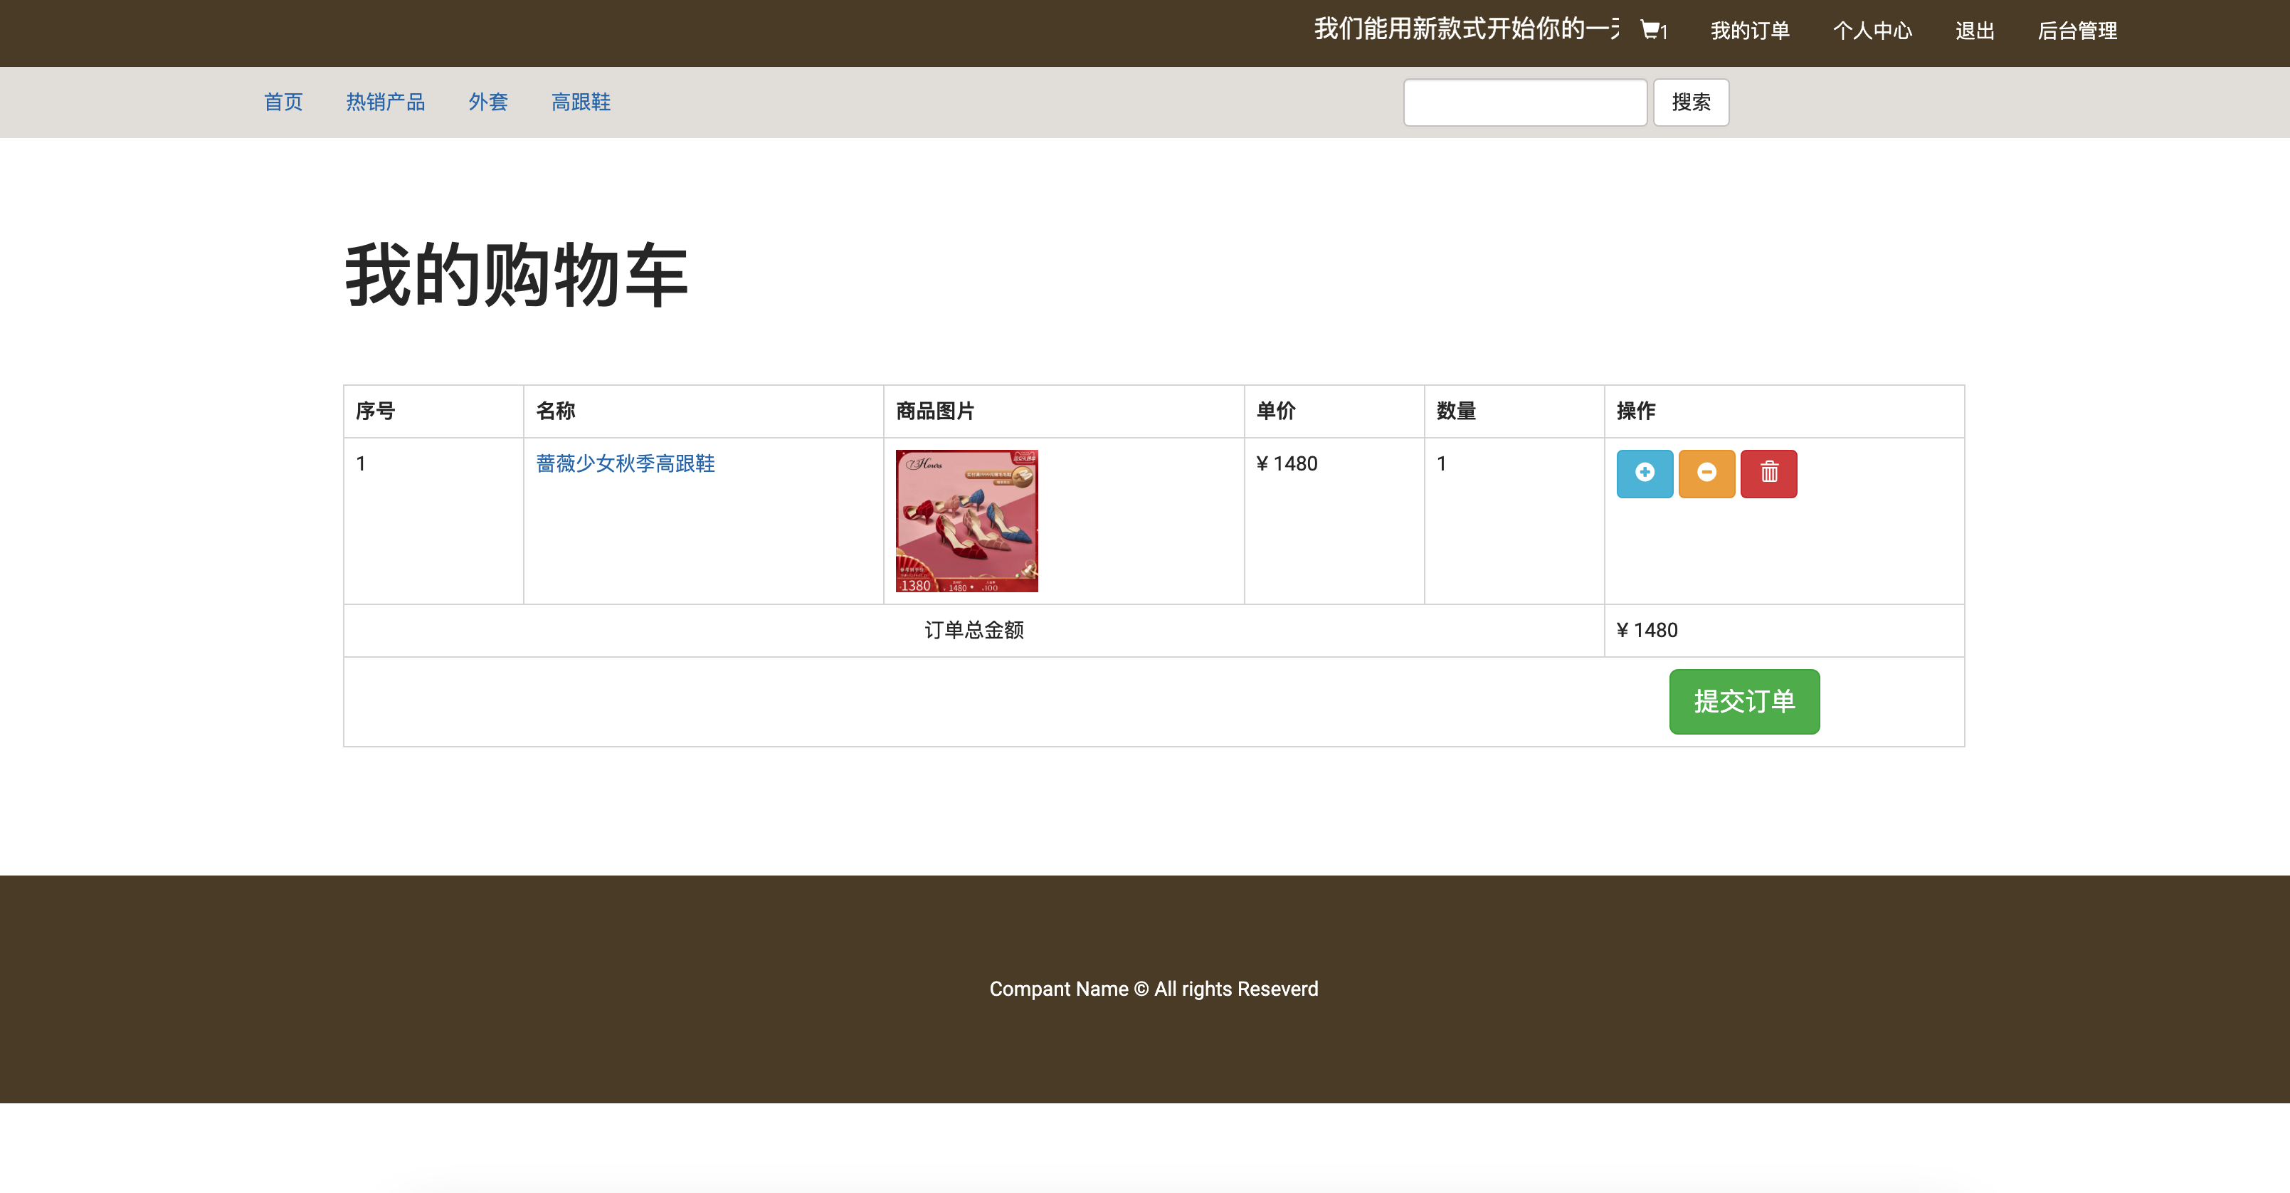Delete the heels item via red delete control

1768,473
